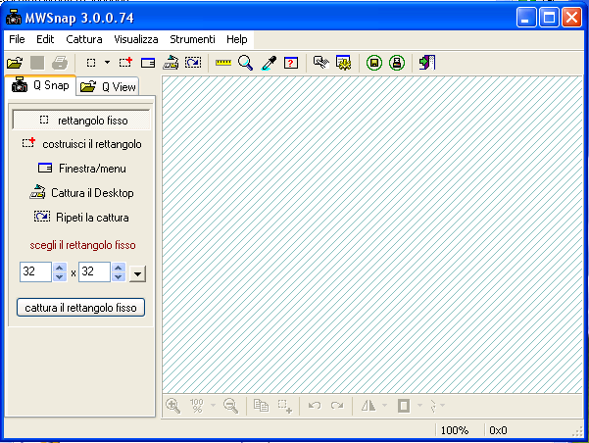
Task: Expand the dropdown arrow beside rectangle toolbar icon
Action: click(x=107, y=63)
